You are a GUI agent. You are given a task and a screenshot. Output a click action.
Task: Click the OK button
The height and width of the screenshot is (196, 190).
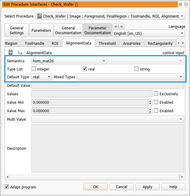tap(96, 187)
